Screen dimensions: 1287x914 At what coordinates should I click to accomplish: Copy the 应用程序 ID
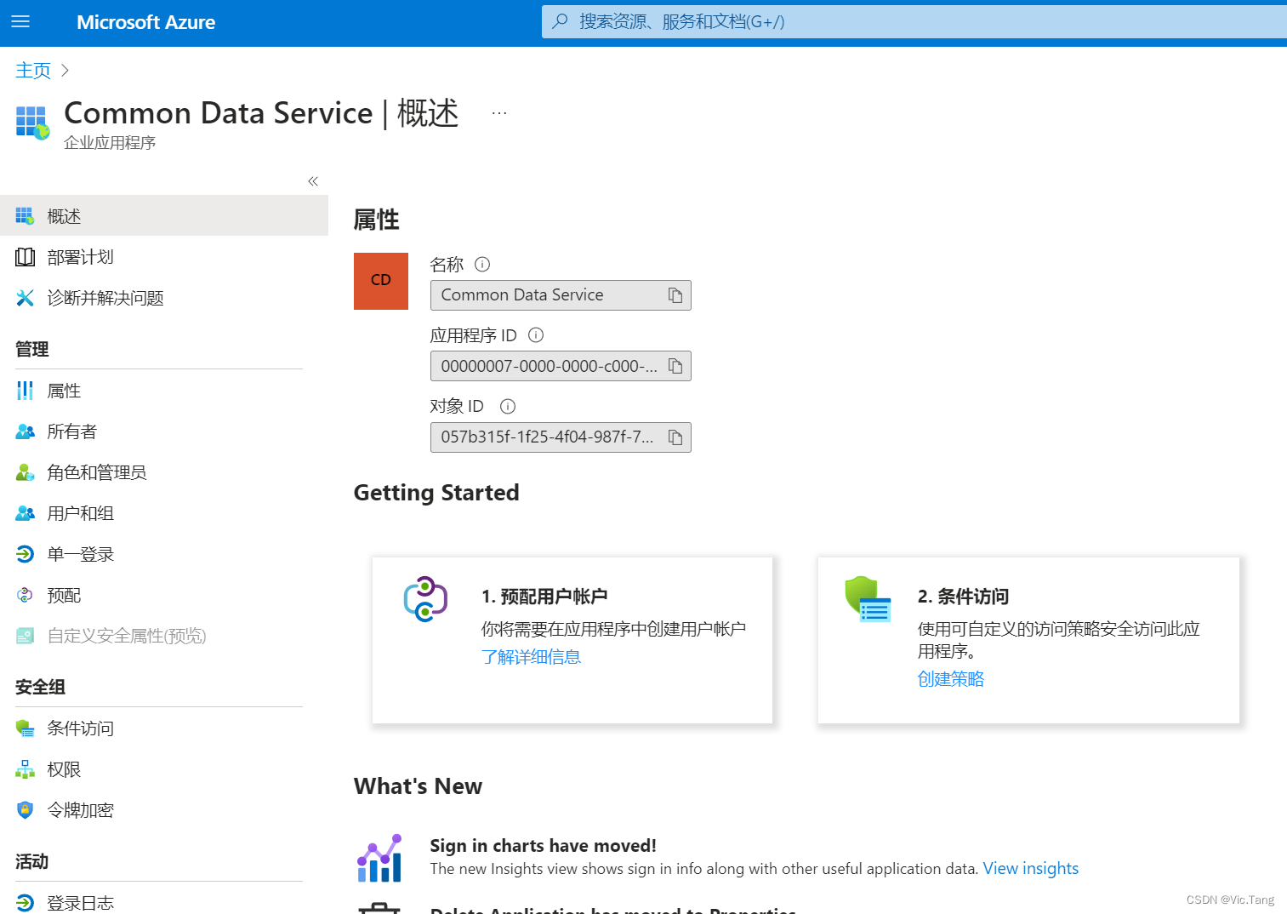pos(675,366)
